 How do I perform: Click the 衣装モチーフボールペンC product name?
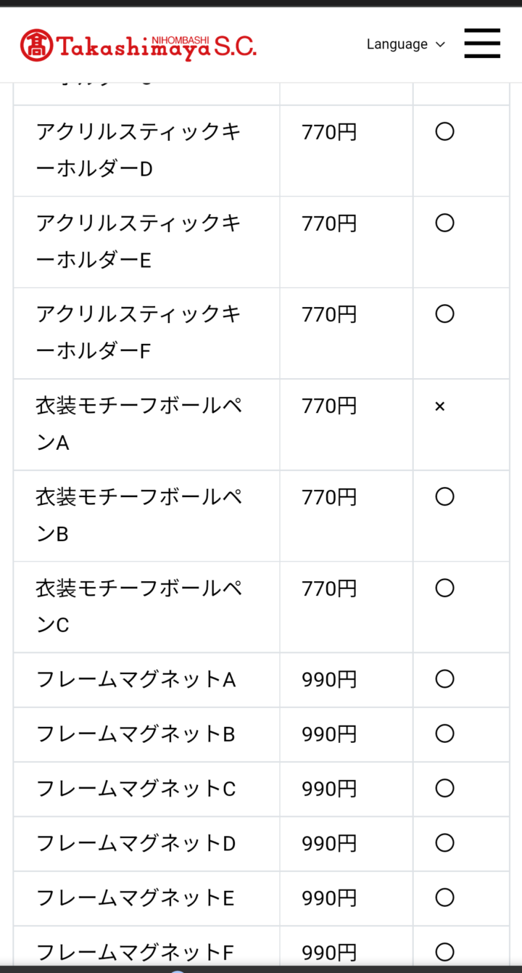coord(138,606)
